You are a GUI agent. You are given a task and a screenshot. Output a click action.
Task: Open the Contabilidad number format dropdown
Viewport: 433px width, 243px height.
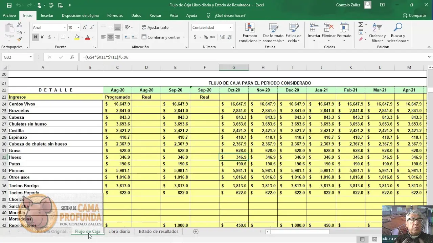point(230,28)
